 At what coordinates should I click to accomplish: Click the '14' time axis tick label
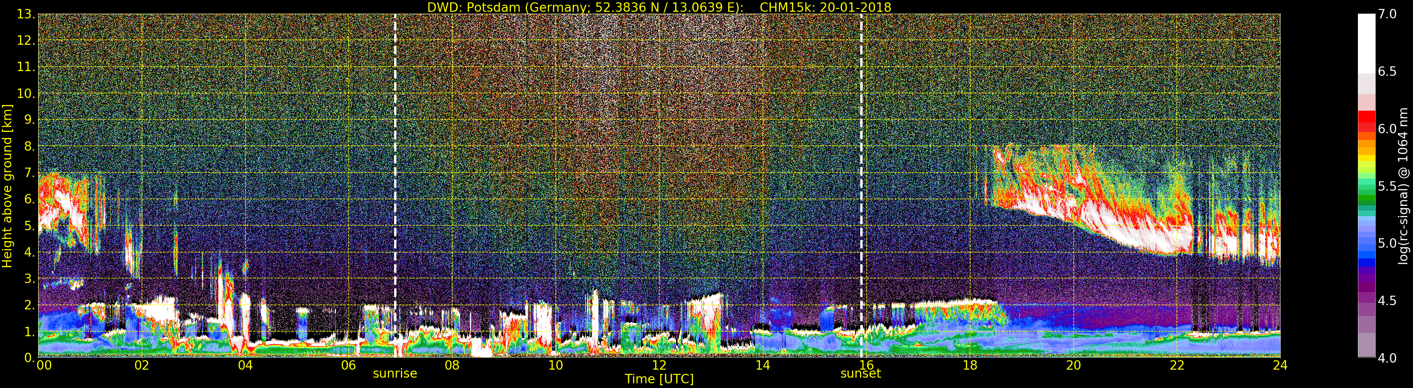coord(762,365)
